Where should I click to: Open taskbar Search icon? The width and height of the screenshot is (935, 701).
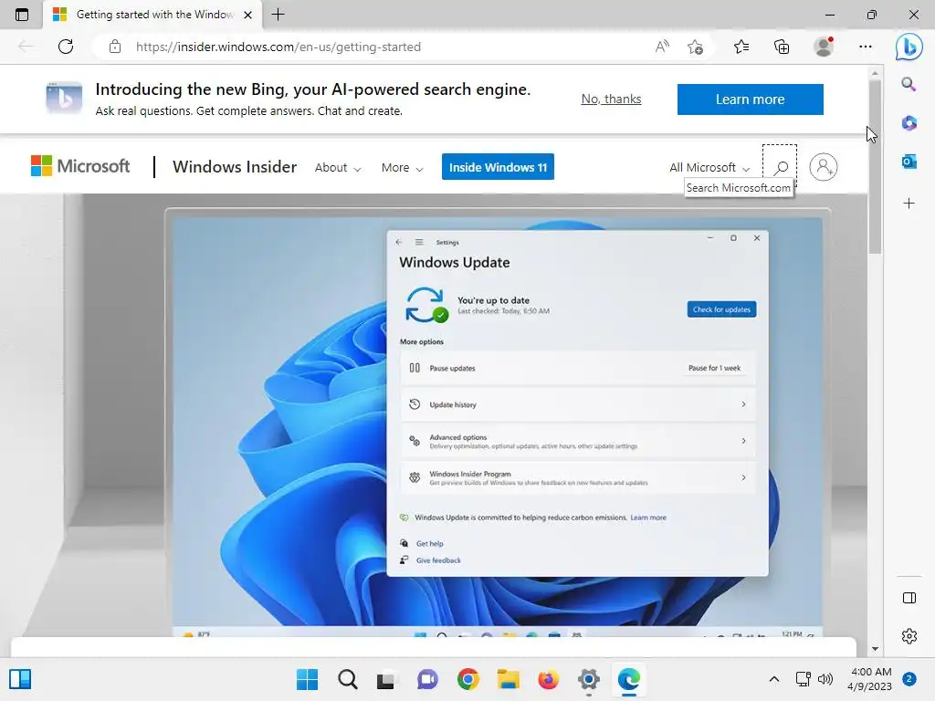348,679
